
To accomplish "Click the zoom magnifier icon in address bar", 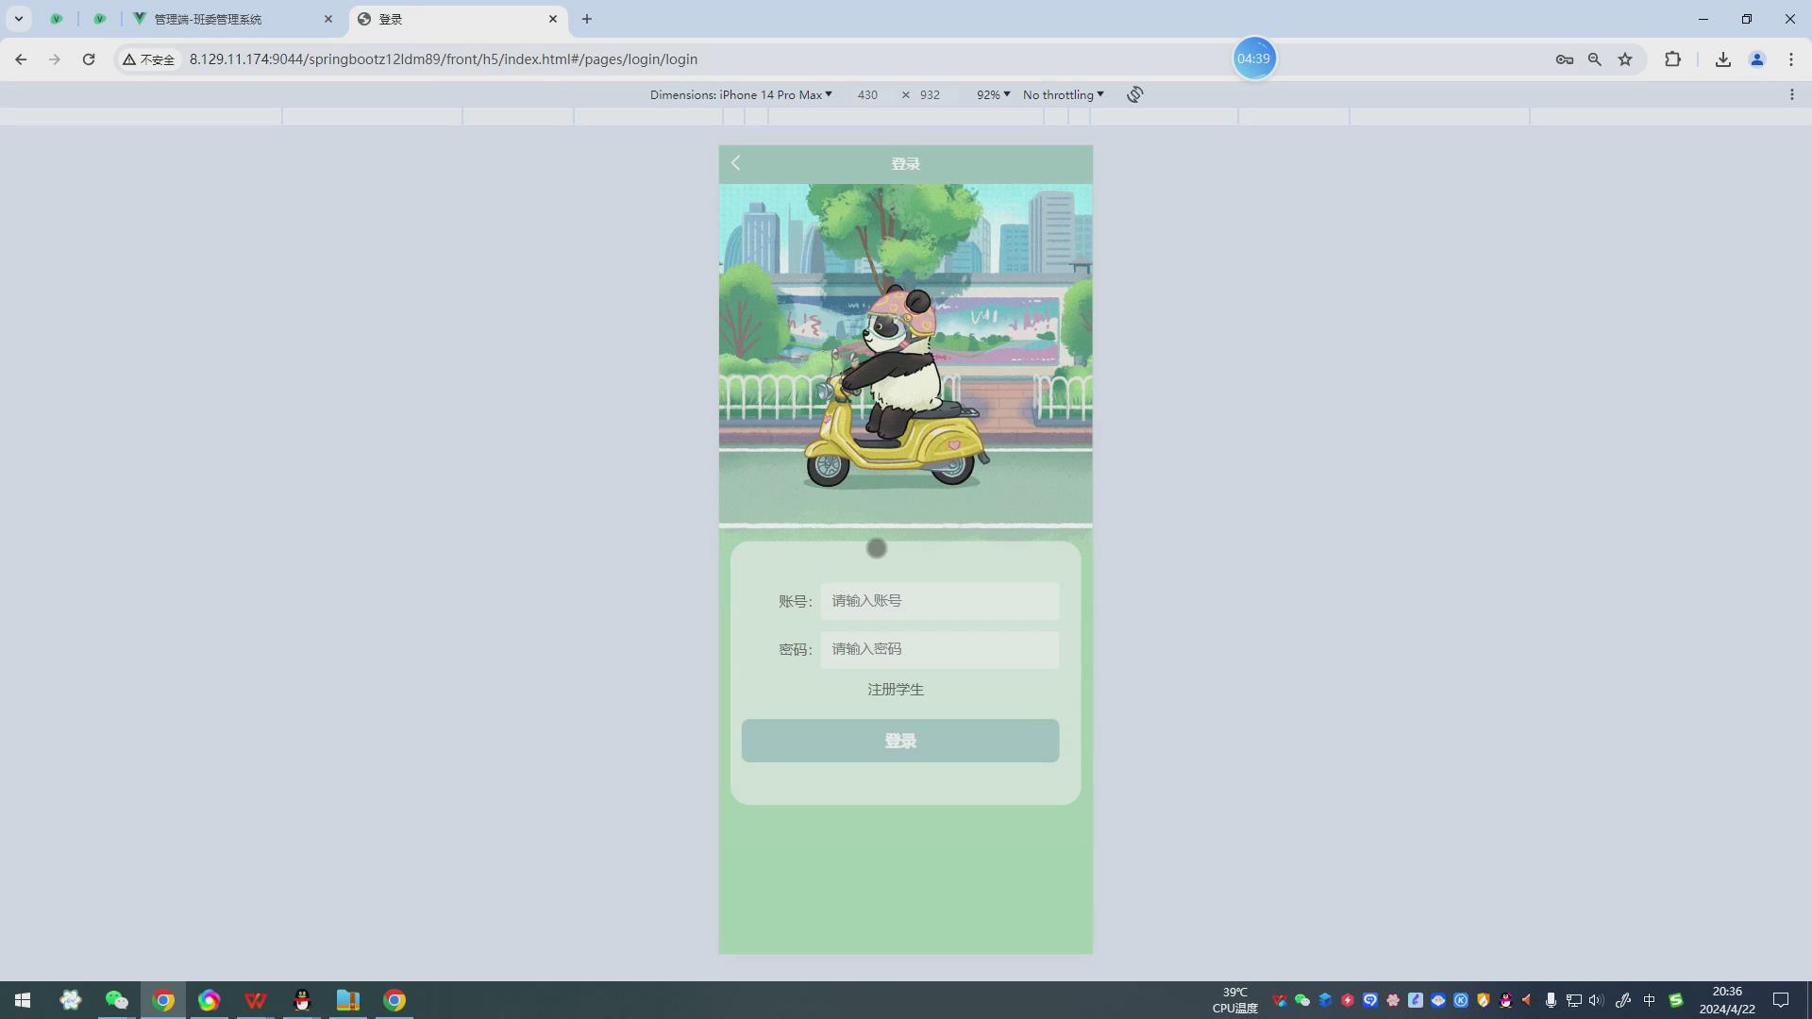I will click(x=1594, y=59).
